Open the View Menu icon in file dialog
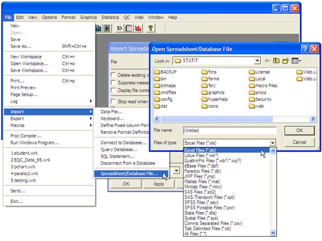The height and width of the screenshot is (241, 322). tap(297, 61)
